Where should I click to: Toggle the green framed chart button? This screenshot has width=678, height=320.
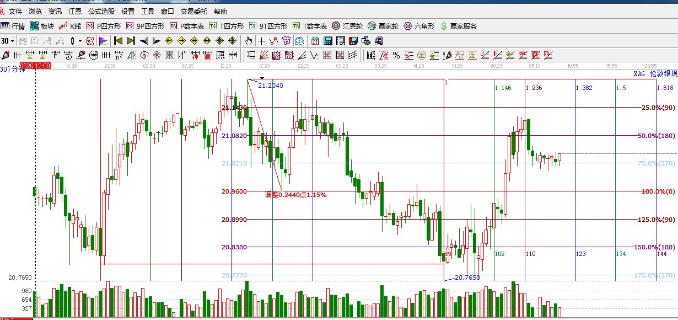pyautogui.click(x=299, y=41)
